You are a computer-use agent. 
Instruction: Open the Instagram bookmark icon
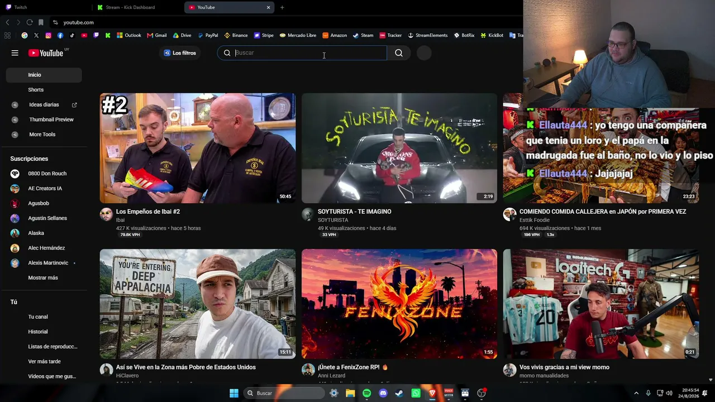tap(49, 35)
